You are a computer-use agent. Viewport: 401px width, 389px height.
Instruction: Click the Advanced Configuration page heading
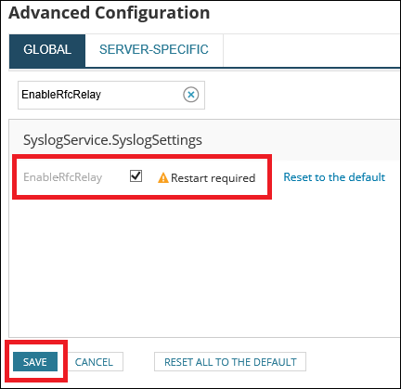click(110, 13)
